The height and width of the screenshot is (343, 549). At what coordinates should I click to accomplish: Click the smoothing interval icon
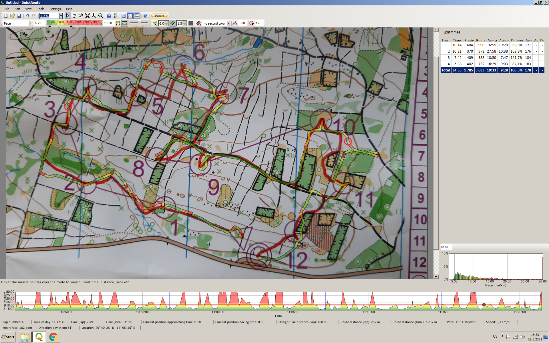tap(235, 23)
